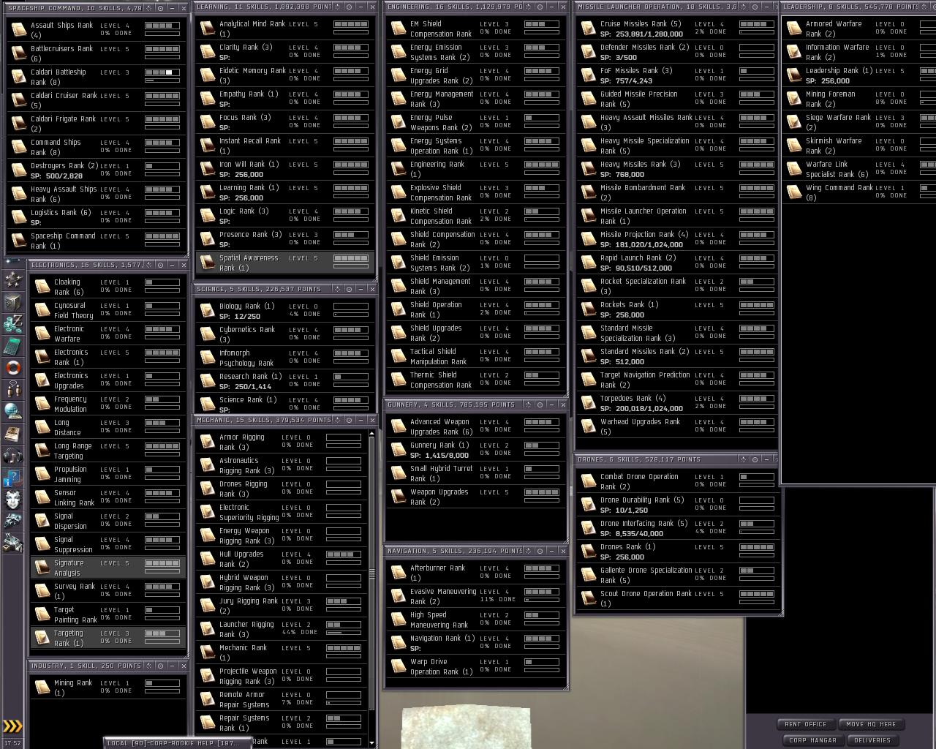Select the Signature Analysis skill row
Image resolution: width=936 pixels, height=749 pixels.
pyautogui.click(x=108, y=568)
